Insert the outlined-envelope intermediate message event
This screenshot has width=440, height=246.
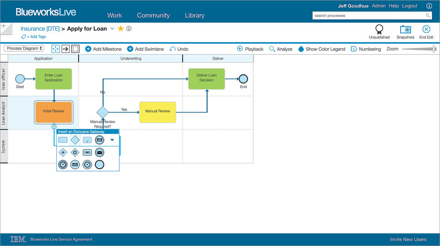point(99,140)
